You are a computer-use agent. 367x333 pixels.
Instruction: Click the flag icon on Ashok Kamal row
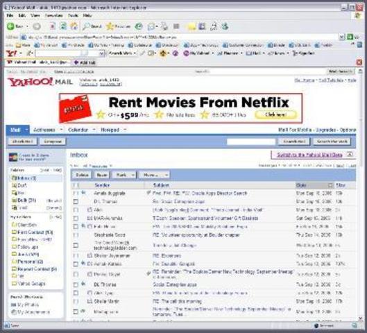[x=83, y=263]
